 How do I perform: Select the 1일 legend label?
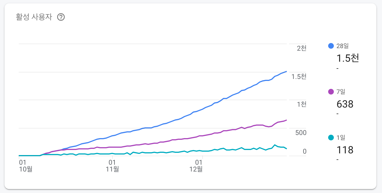pyautogui.click(x=341, y=138)
